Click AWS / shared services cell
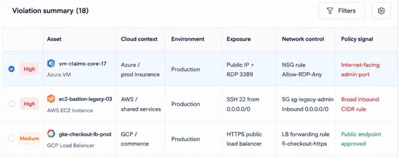This screenshot has width=399, height=158. point(141,104)
